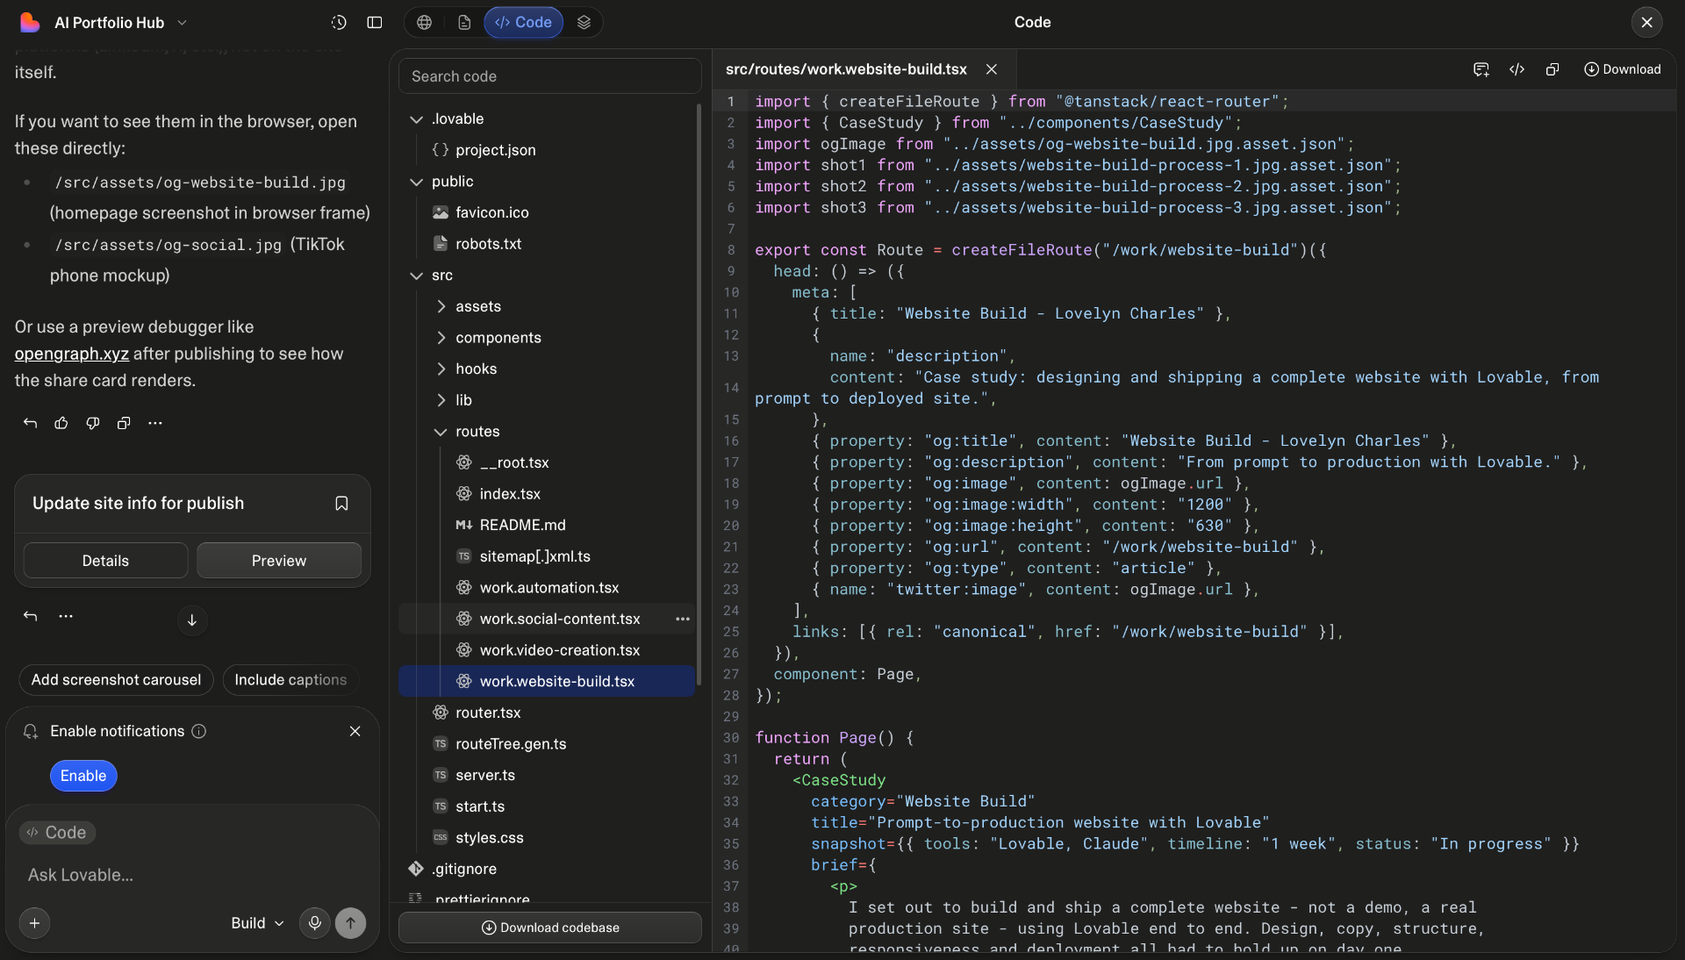Show notification info tooltip icon
1685x960 pixels.
pos(199,731)
